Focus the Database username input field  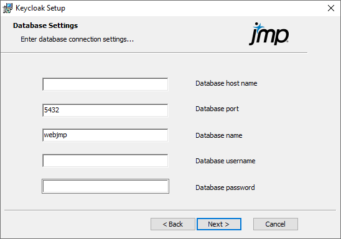pyautogui.click(x=105, y=161)
